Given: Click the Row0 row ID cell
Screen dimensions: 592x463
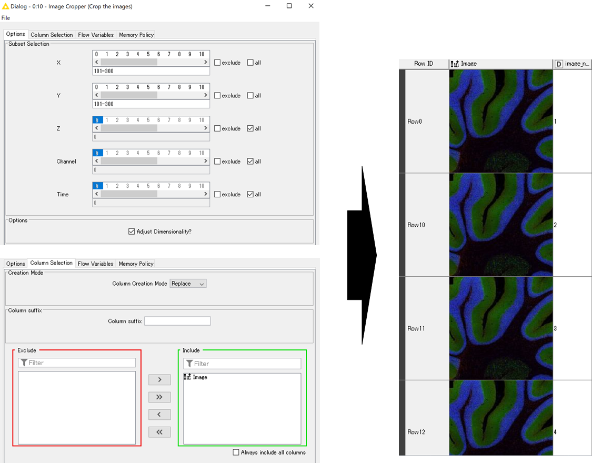Looking at the screenshot, I should pyautogui.click(x=427, y=121).
